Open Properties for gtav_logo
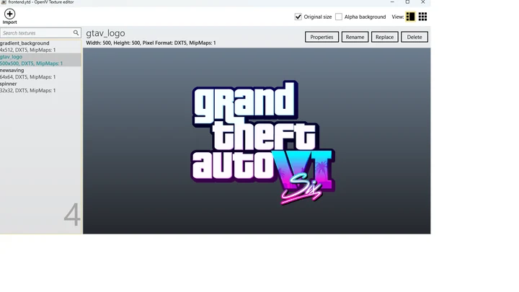 pos(321,37)
